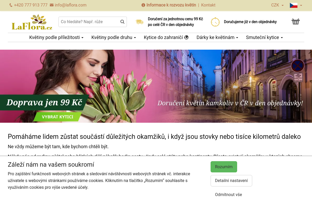The image size is (312, 208).
Task: Click the clock icon for same-day delivery
Action: pos(215,22)
